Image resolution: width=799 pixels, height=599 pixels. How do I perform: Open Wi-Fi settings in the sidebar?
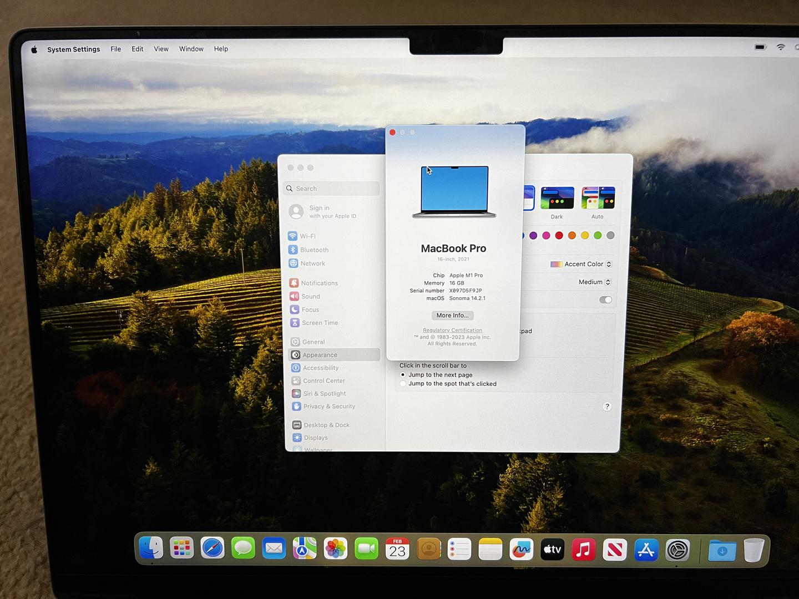[307, 236]
